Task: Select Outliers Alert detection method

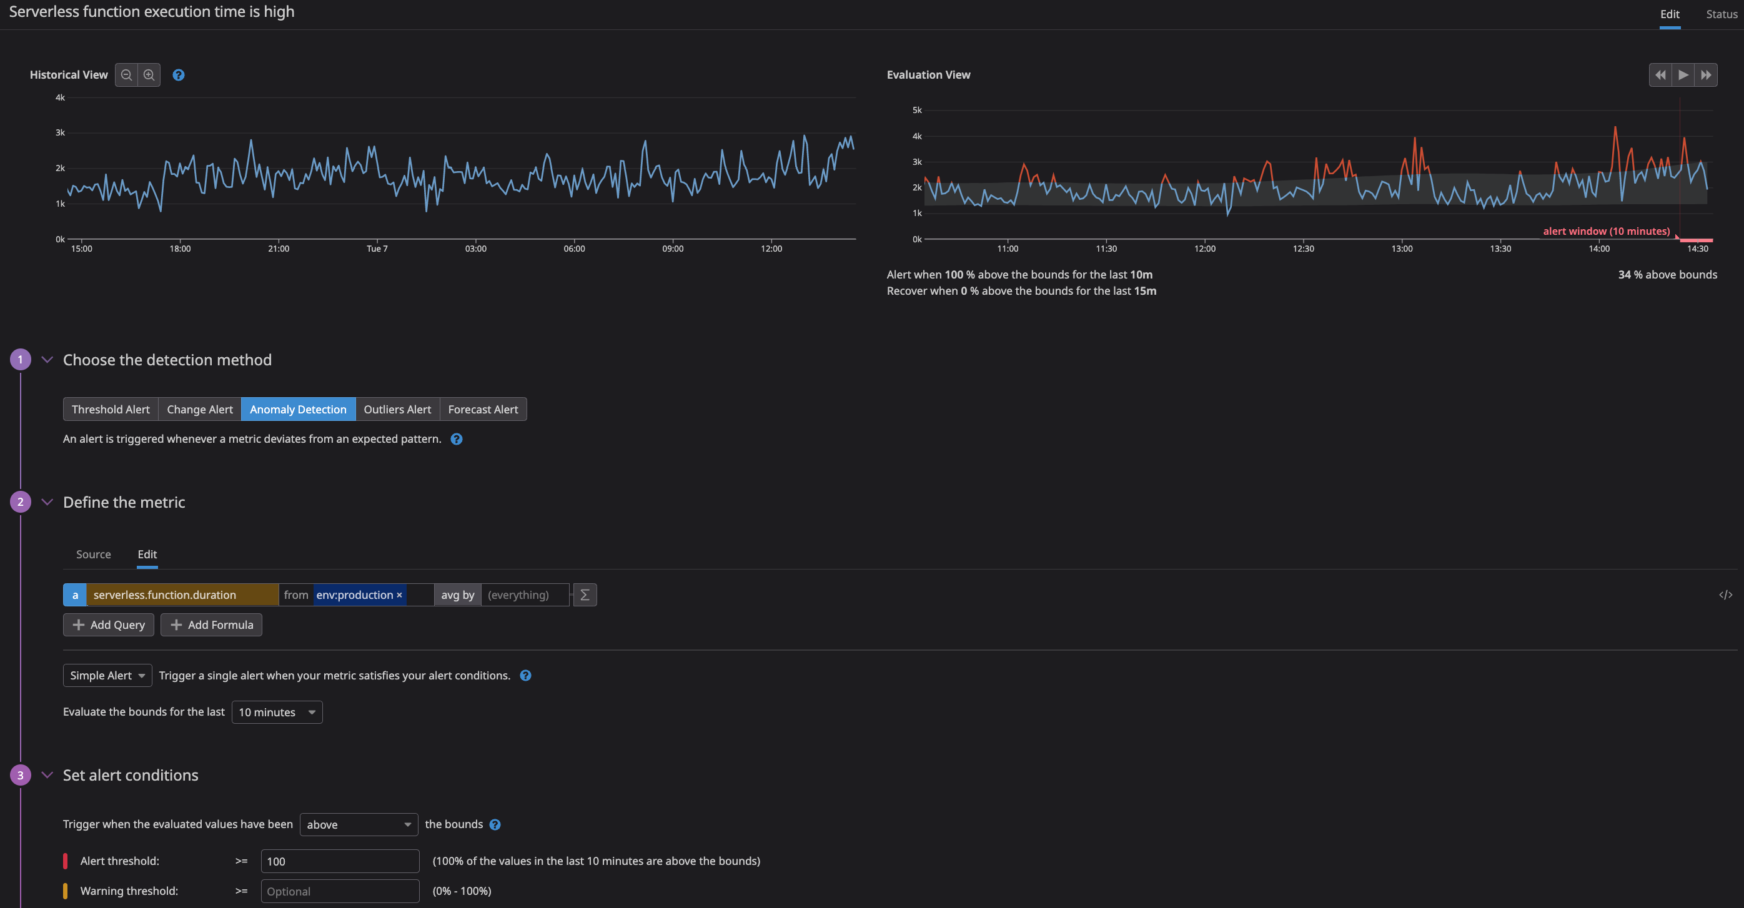Action: pyautogui.click(x=397, y=409)
